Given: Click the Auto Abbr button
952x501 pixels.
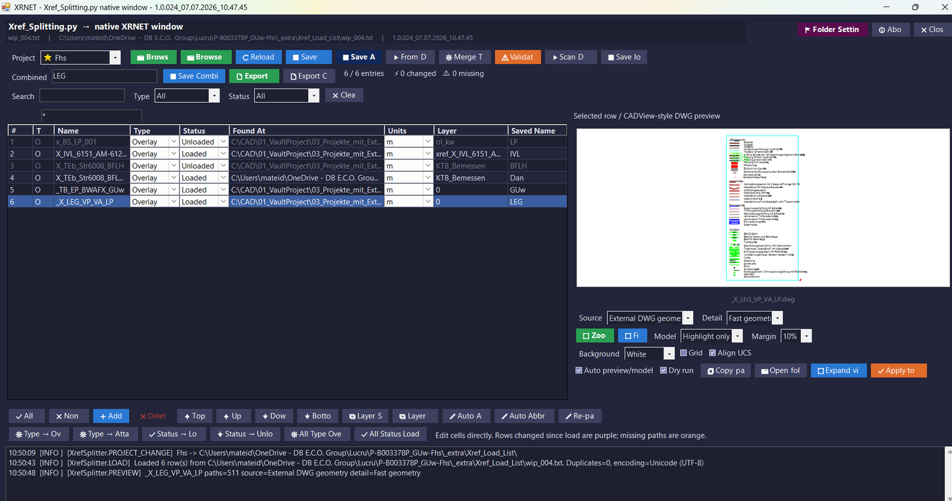Looking at the screenshot, I should pyautogui.click(x=524, y=416).
